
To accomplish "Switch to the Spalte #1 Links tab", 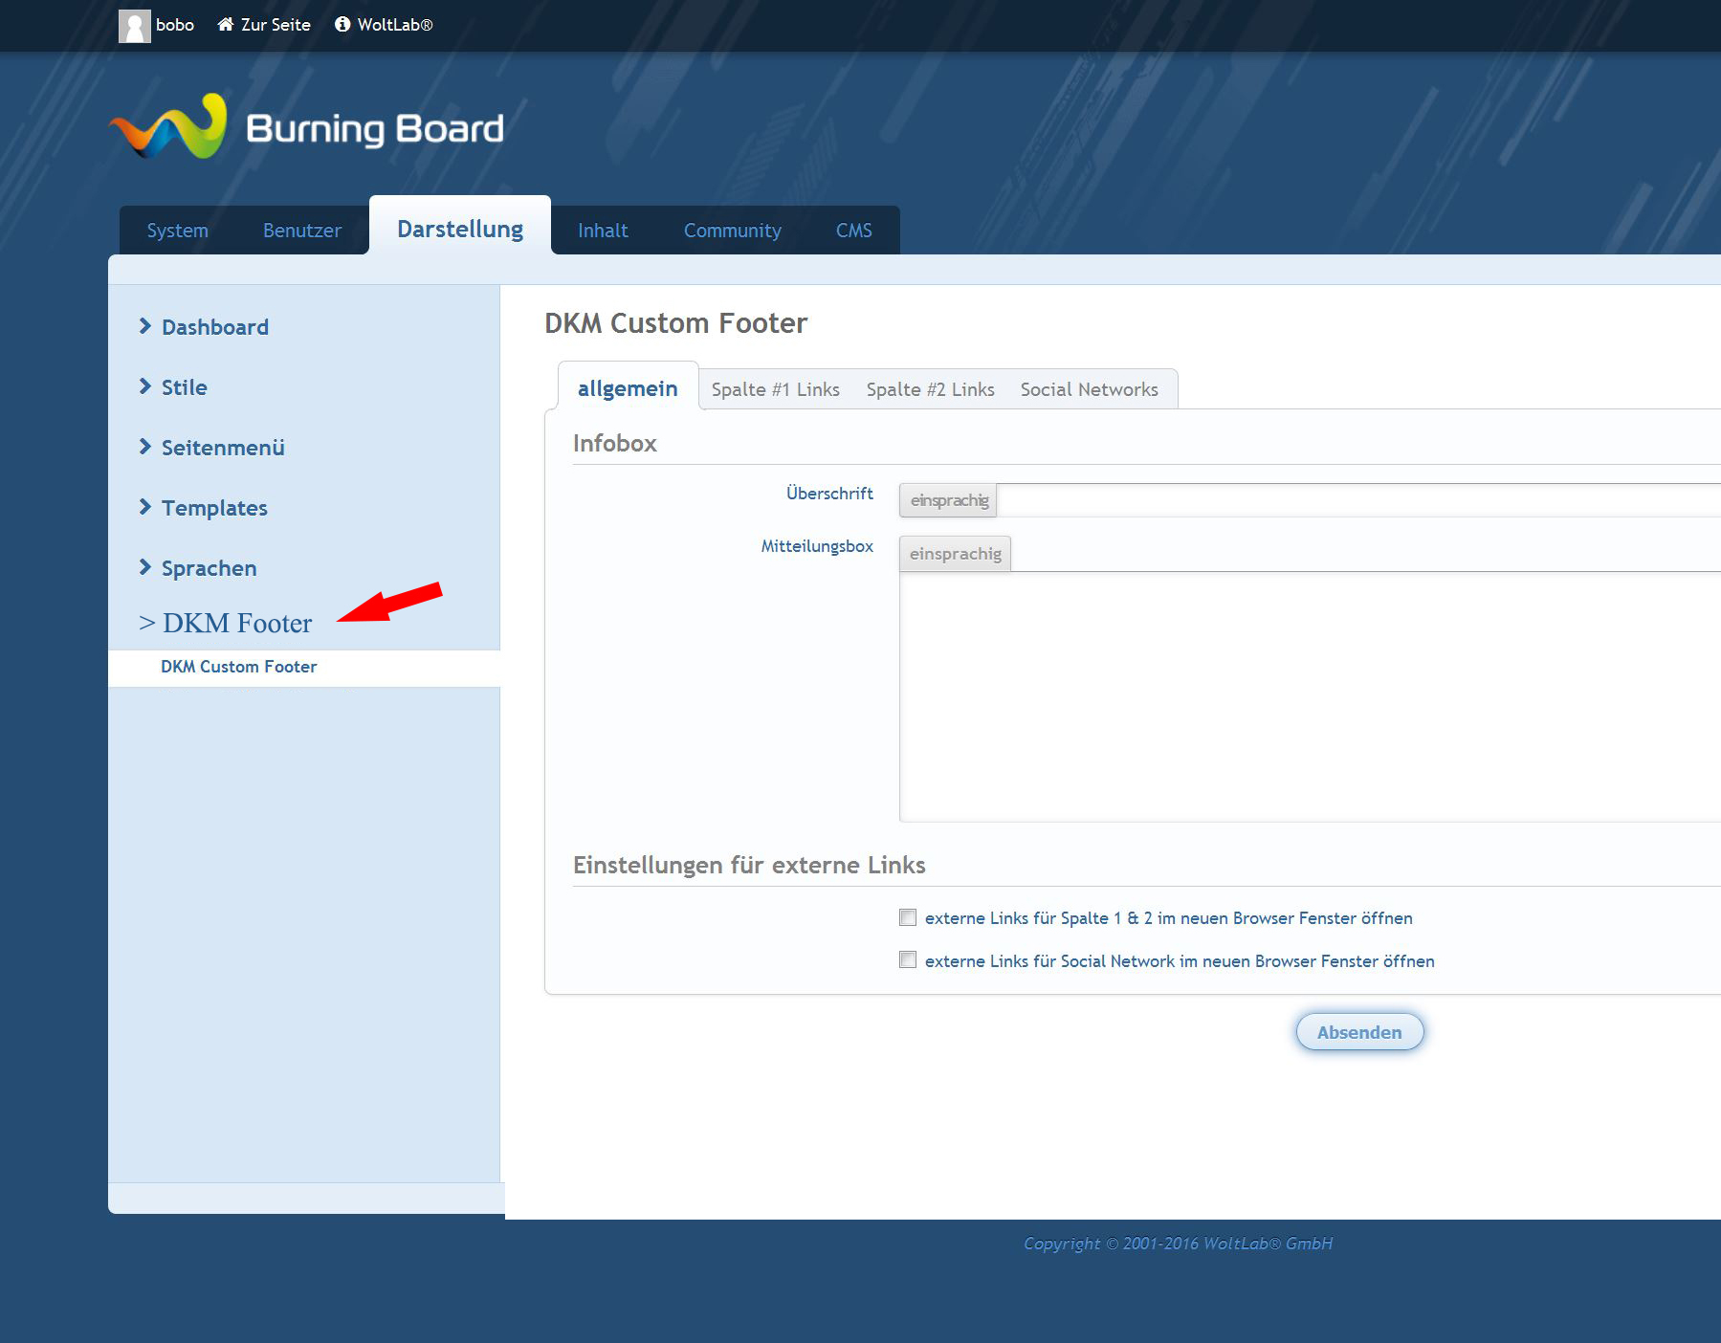I will tap(775, 389).
